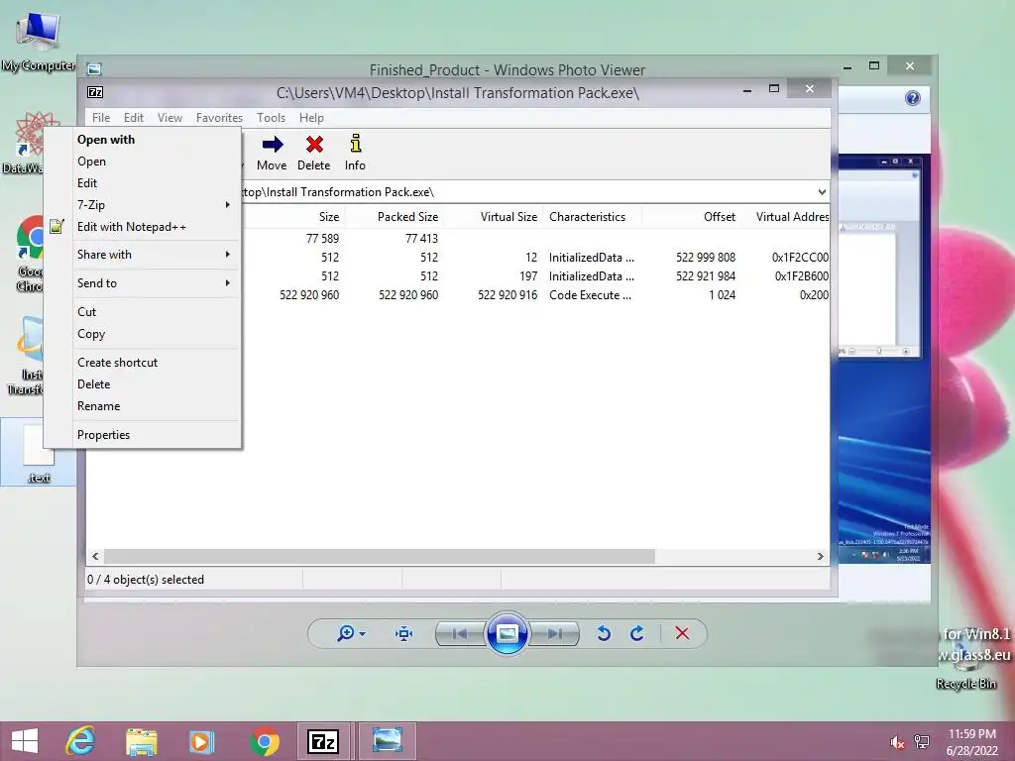1015x761 pixels.
Task: Open the zoom dropdown arrow in Photo Viewer
Action: point(363,634)
